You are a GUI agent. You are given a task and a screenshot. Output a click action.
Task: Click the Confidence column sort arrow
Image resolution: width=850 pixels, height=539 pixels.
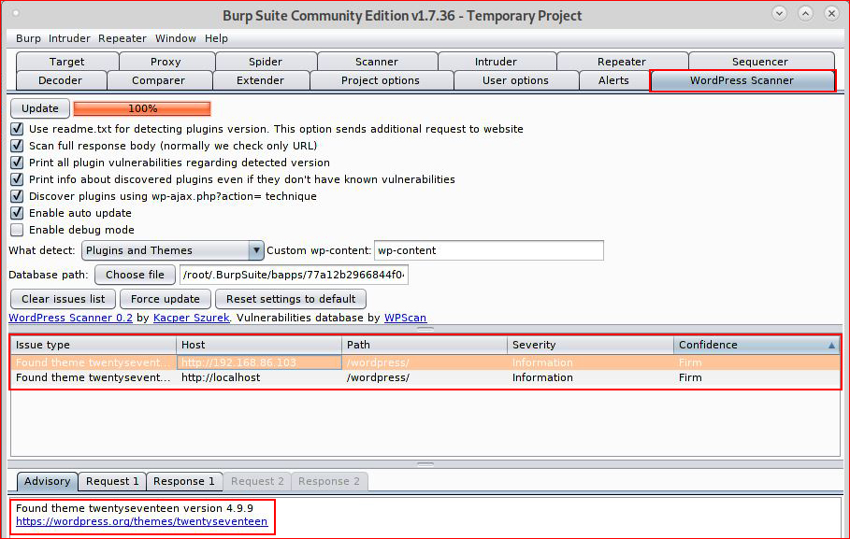click(831, 345)
